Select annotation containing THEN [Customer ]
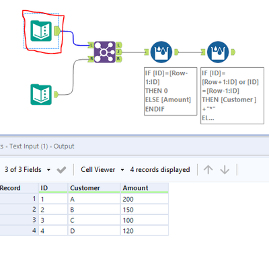 pyautogui.click(x=232, y=95)
